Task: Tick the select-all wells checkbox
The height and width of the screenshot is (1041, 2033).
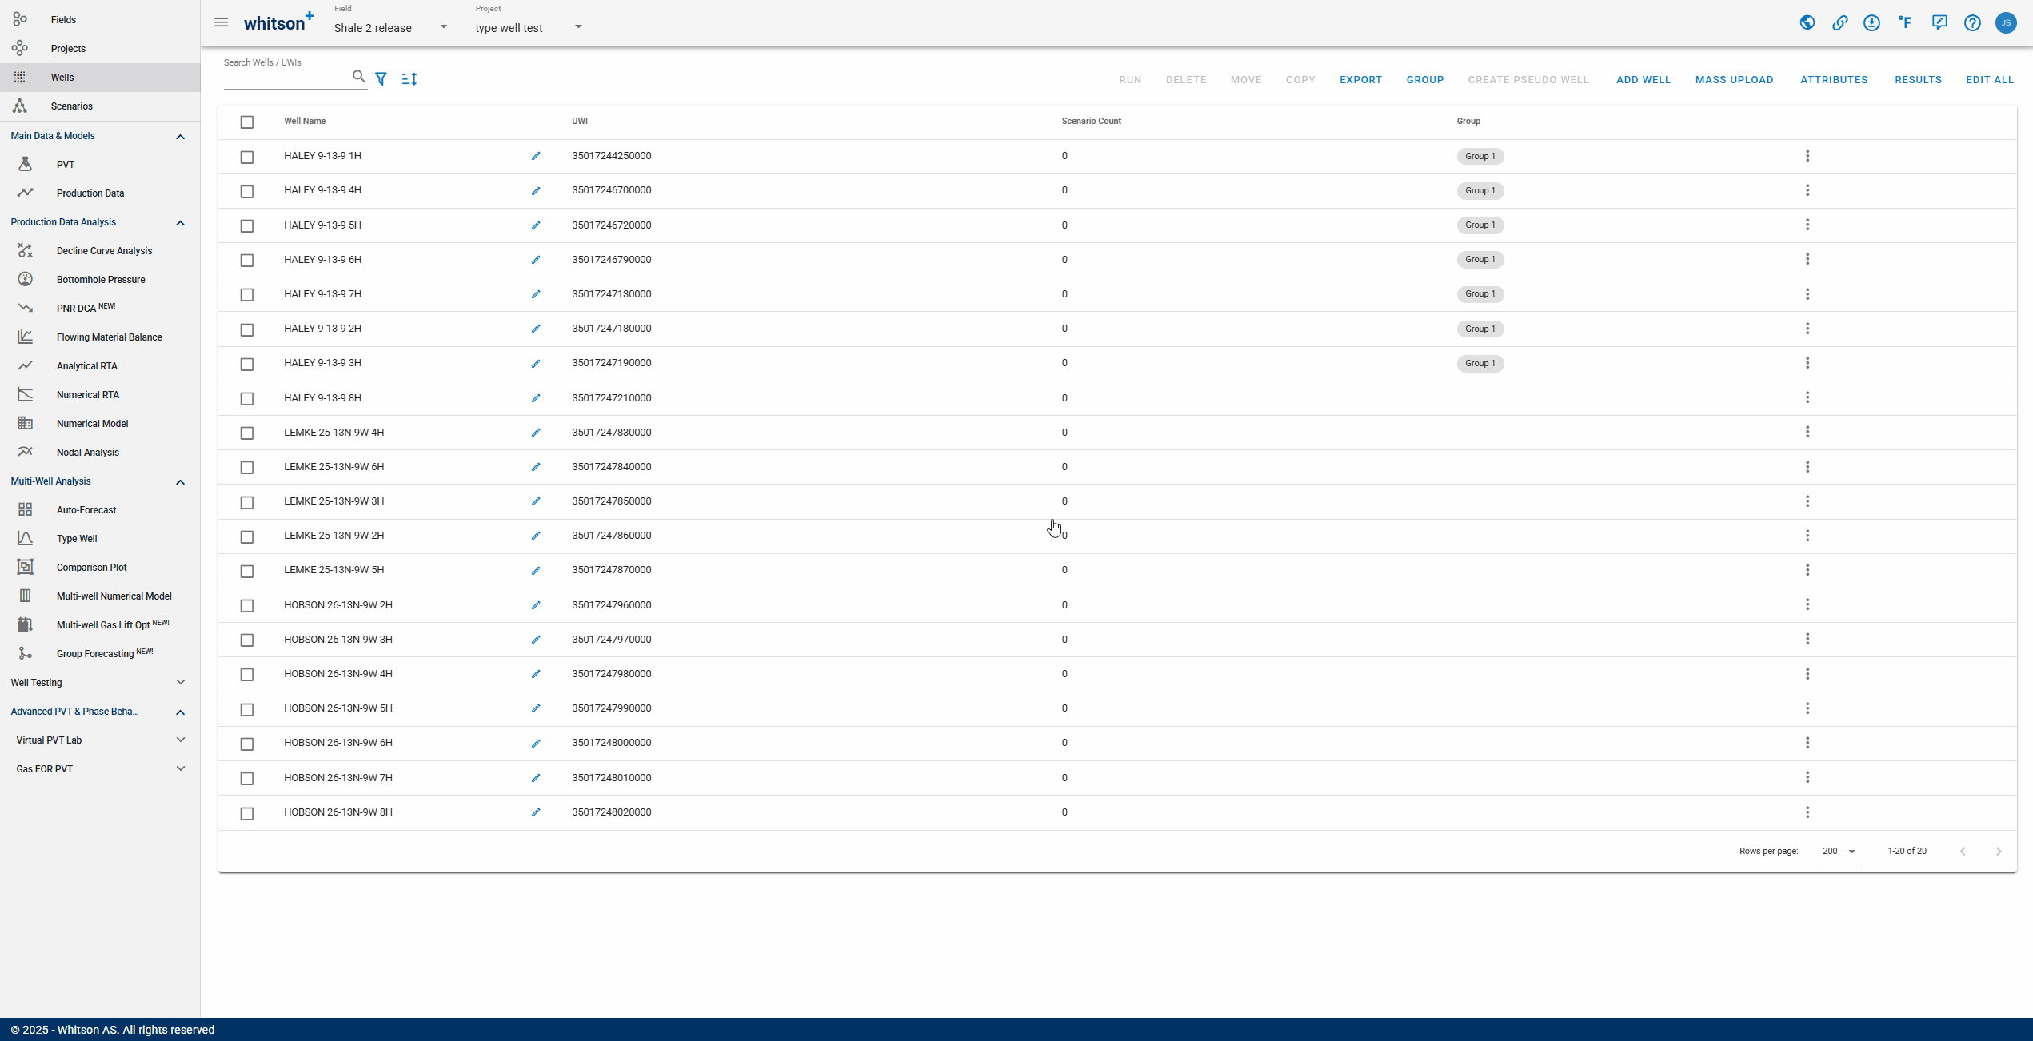Action: tap(247, 122)
